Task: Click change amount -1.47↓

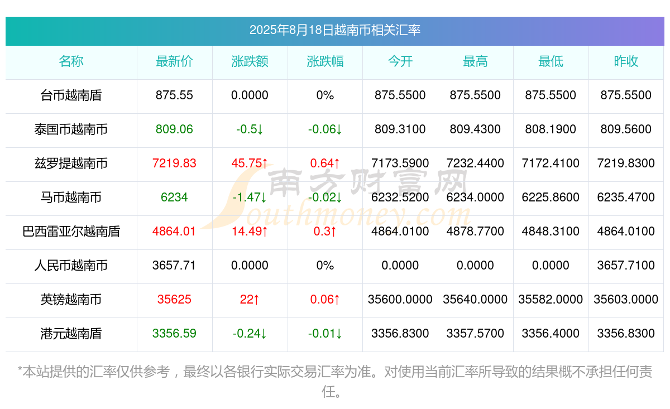Action: 250,198
